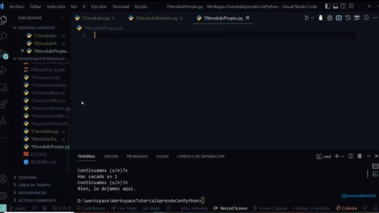379x213 pixels.
Task: Split the editor to the right
Action: click(x=366, y=18)
